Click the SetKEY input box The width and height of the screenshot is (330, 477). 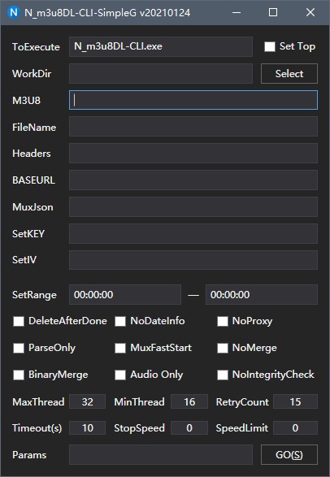(x=193, y=234)
